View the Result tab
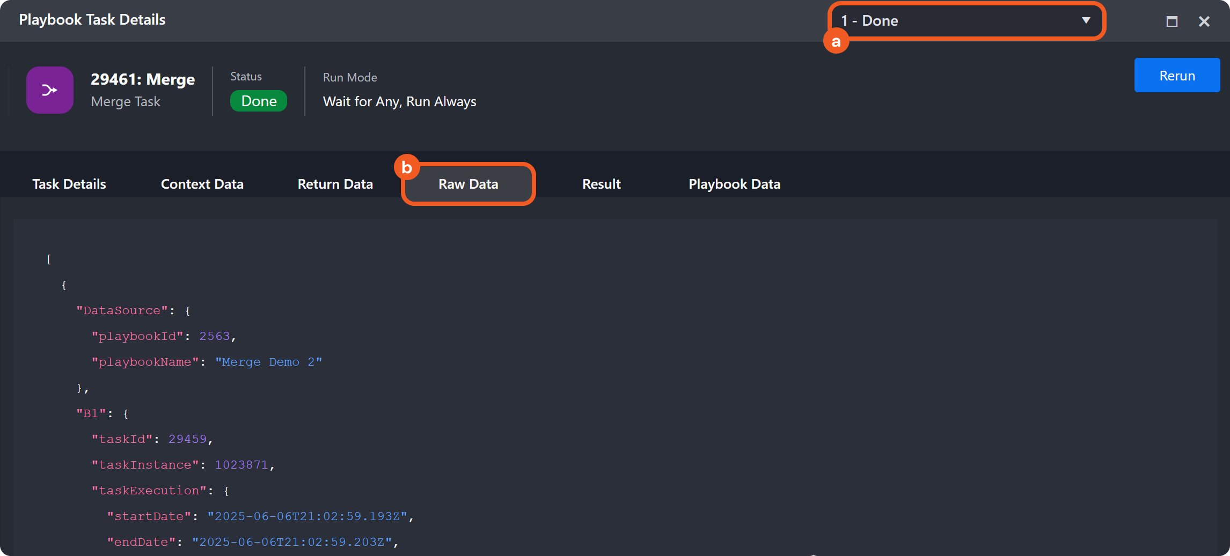1230x556 pixels. (602, 184)
